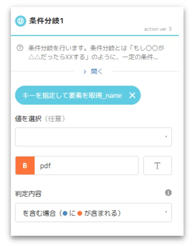Screen dimensions: 196x246
Task: Click the orange dot in the 判定内容 option
Action: (x=80, y=213)
